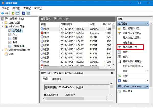
Task: Select the error event at 11:51:04
Action: pyautogui.click(x=76, y=33)
